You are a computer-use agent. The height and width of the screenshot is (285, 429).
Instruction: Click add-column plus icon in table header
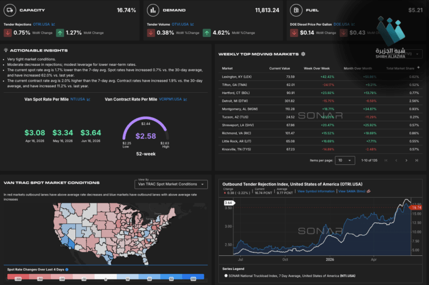(418, 68)
